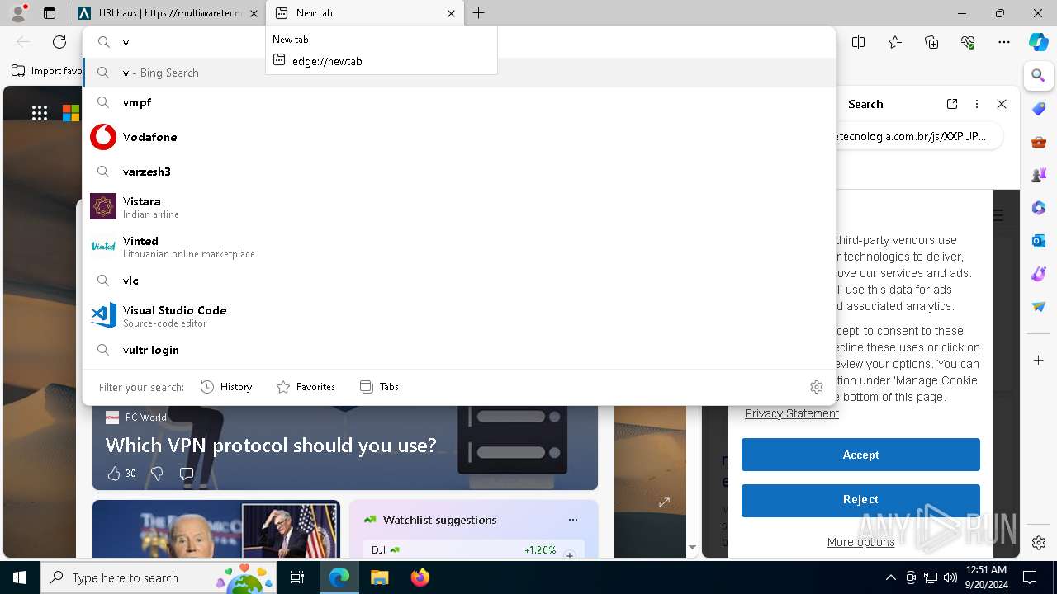This screenshot has height=594, width=1057.
Task: Open the tab actions menu icon
Action: pyautogui.click(x=50, y=13)
